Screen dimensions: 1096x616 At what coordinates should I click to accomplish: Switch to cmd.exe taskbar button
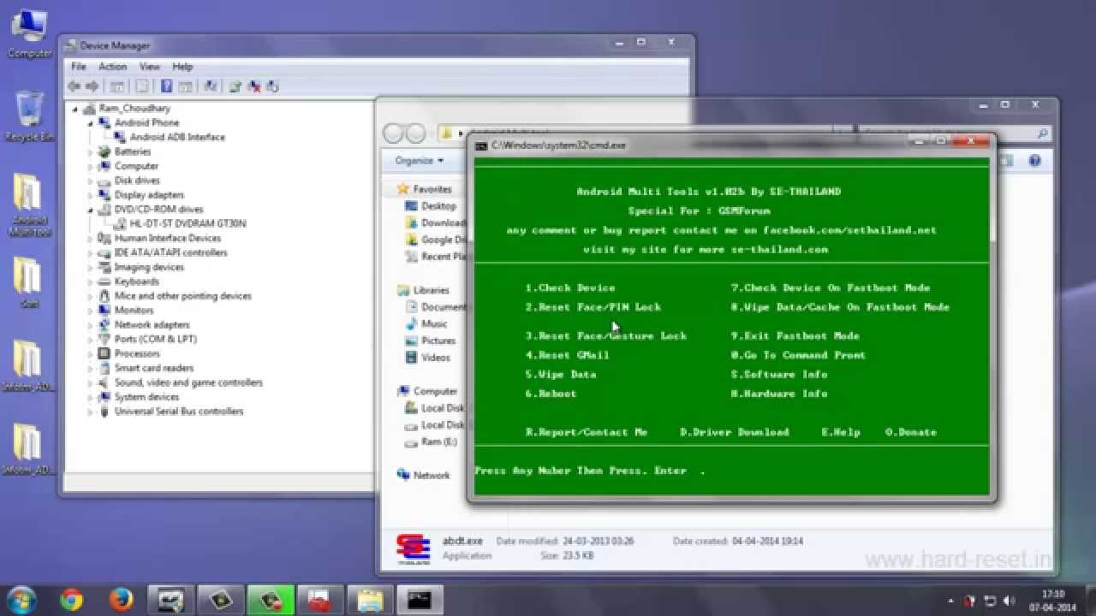[x=420, y=600]
